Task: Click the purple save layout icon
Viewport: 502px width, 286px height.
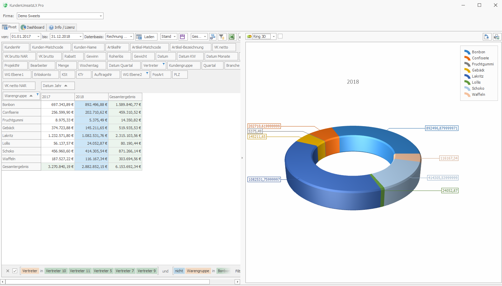Action: 183,37
